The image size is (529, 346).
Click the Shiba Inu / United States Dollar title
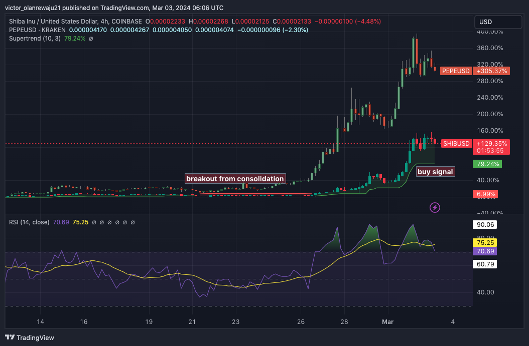(53, 22)
